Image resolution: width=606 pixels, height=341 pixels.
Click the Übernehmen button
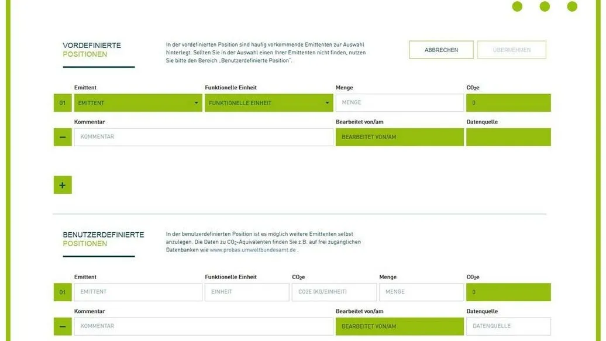pyautogui.click(x=511, y=50)
